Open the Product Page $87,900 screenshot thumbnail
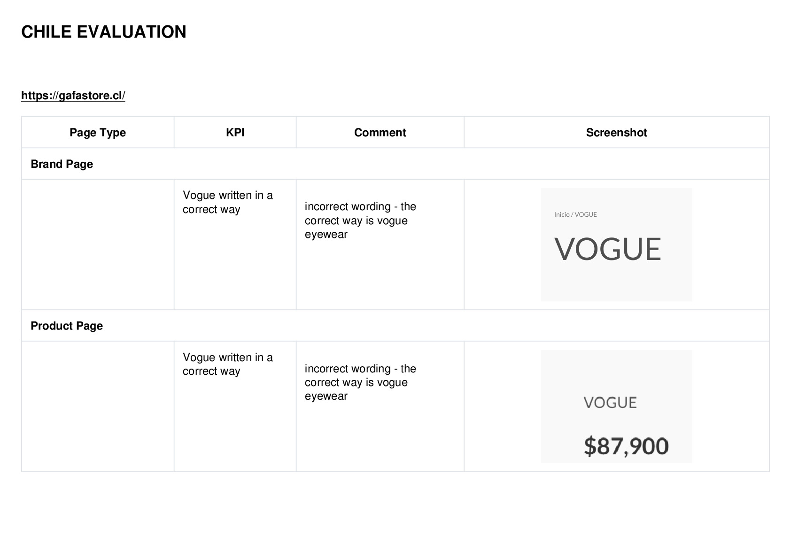The width and height of the screenshot is (791, 560). click(x=616, y=406)
